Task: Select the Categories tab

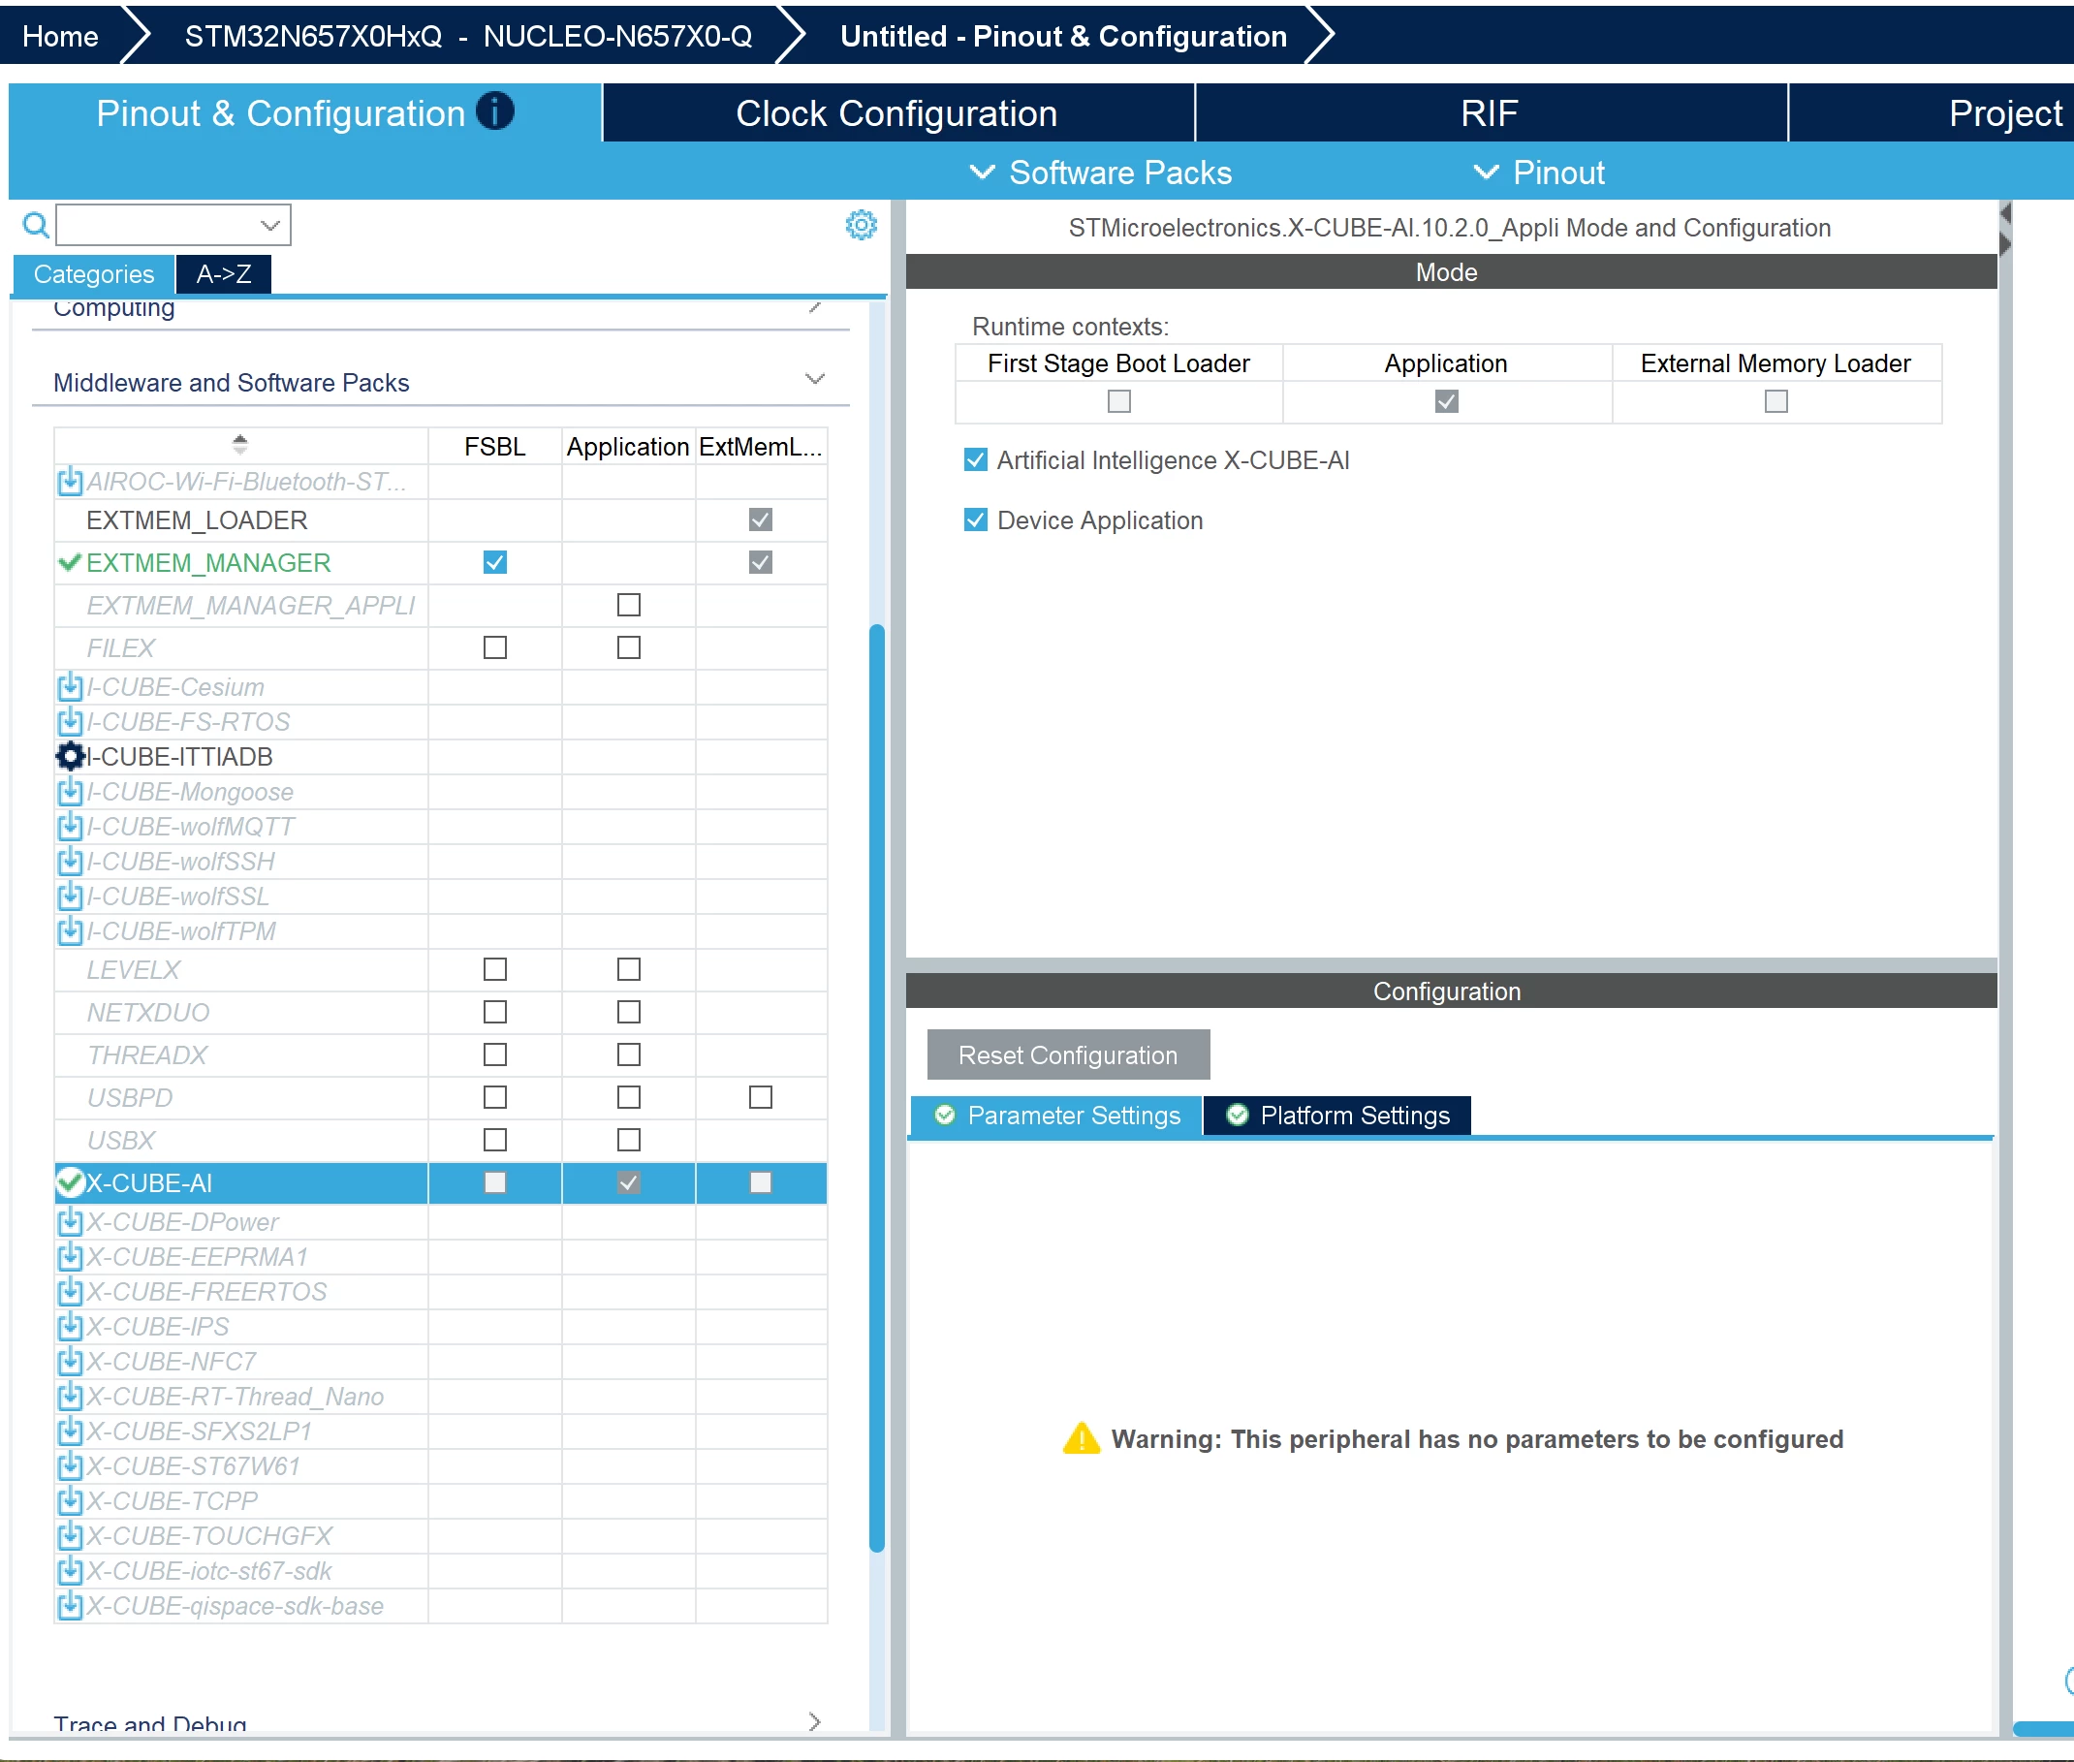Action: click(94, 273)
